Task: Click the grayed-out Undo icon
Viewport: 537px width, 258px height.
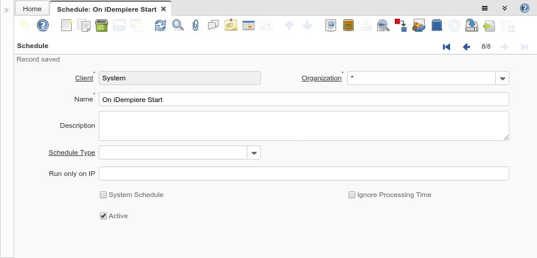Action: (x=24, y=25)
